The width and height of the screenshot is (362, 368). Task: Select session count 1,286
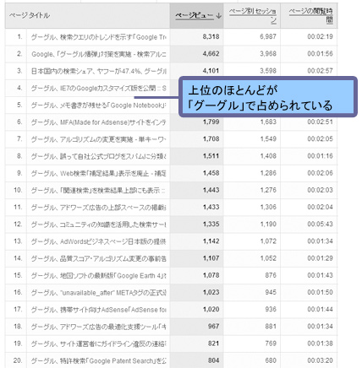pos(268,173)
